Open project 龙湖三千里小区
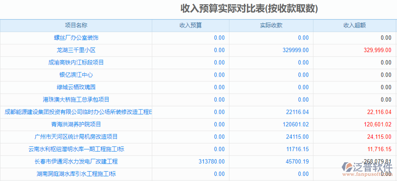 pyautogui.click(x=76, y=50)
